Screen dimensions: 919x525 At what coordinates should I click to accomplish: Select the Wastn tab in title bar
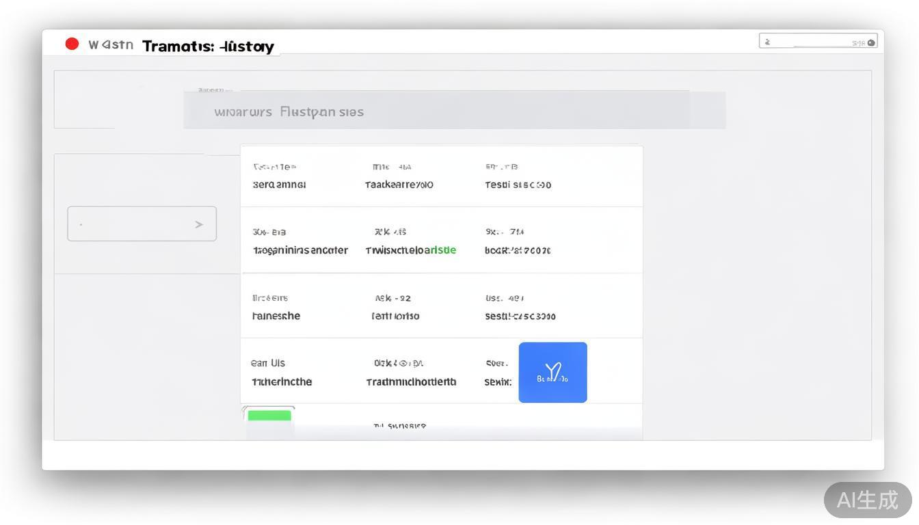point(110,45)
